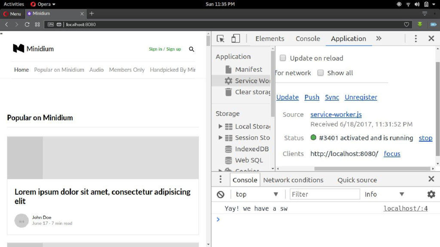
Task: Show more DevTools tabs with chevron
Action: point(379,38)
